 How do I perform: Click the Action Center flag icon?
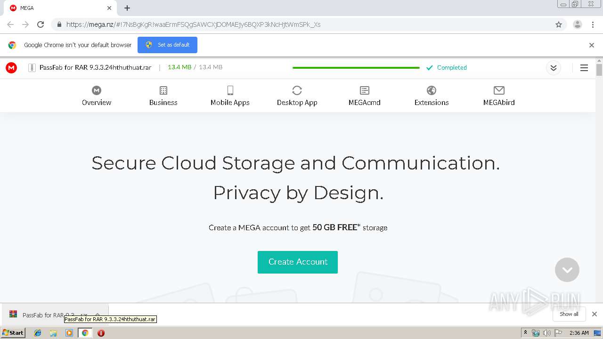point(558,333)
